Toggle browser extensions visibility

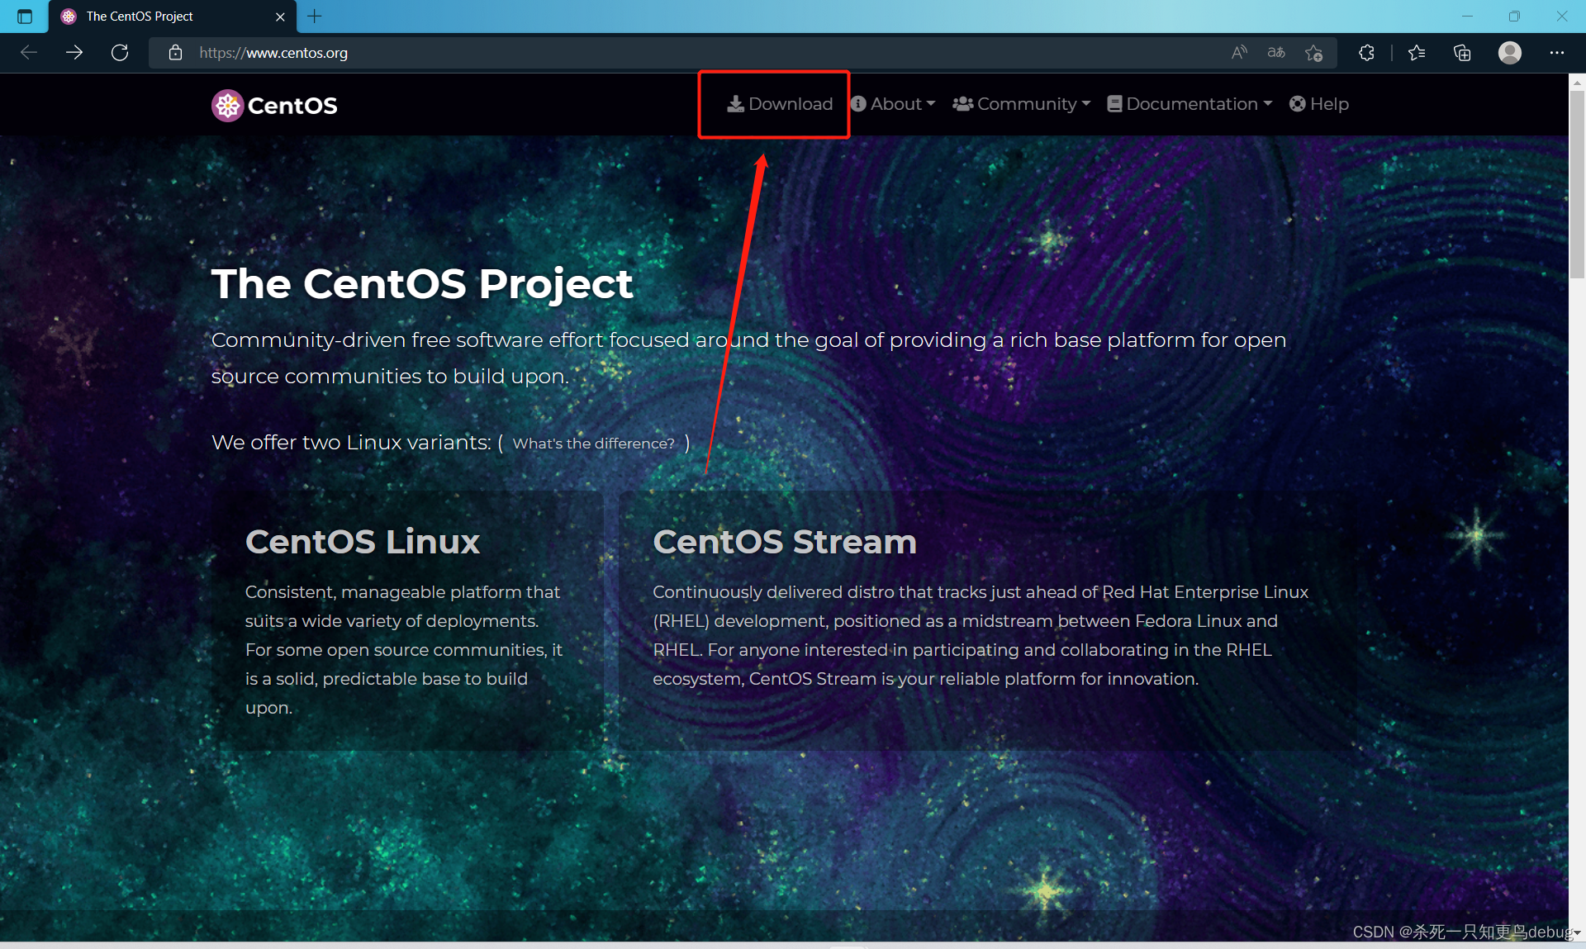tap(1368, 53)
